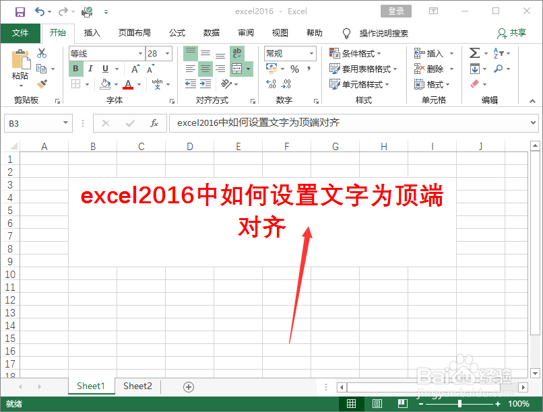
Task: Toggle bold formatting
Action: click(75, 68)
